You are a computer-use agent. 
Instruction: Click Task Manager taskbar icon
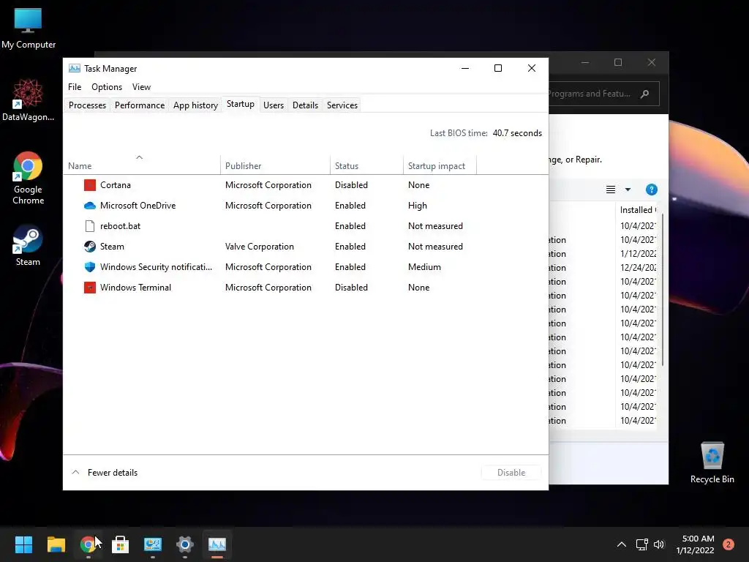[217, 544]
